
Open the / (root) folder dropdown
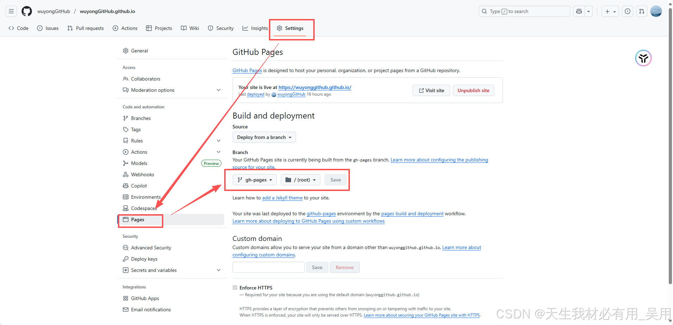point(301,180)
